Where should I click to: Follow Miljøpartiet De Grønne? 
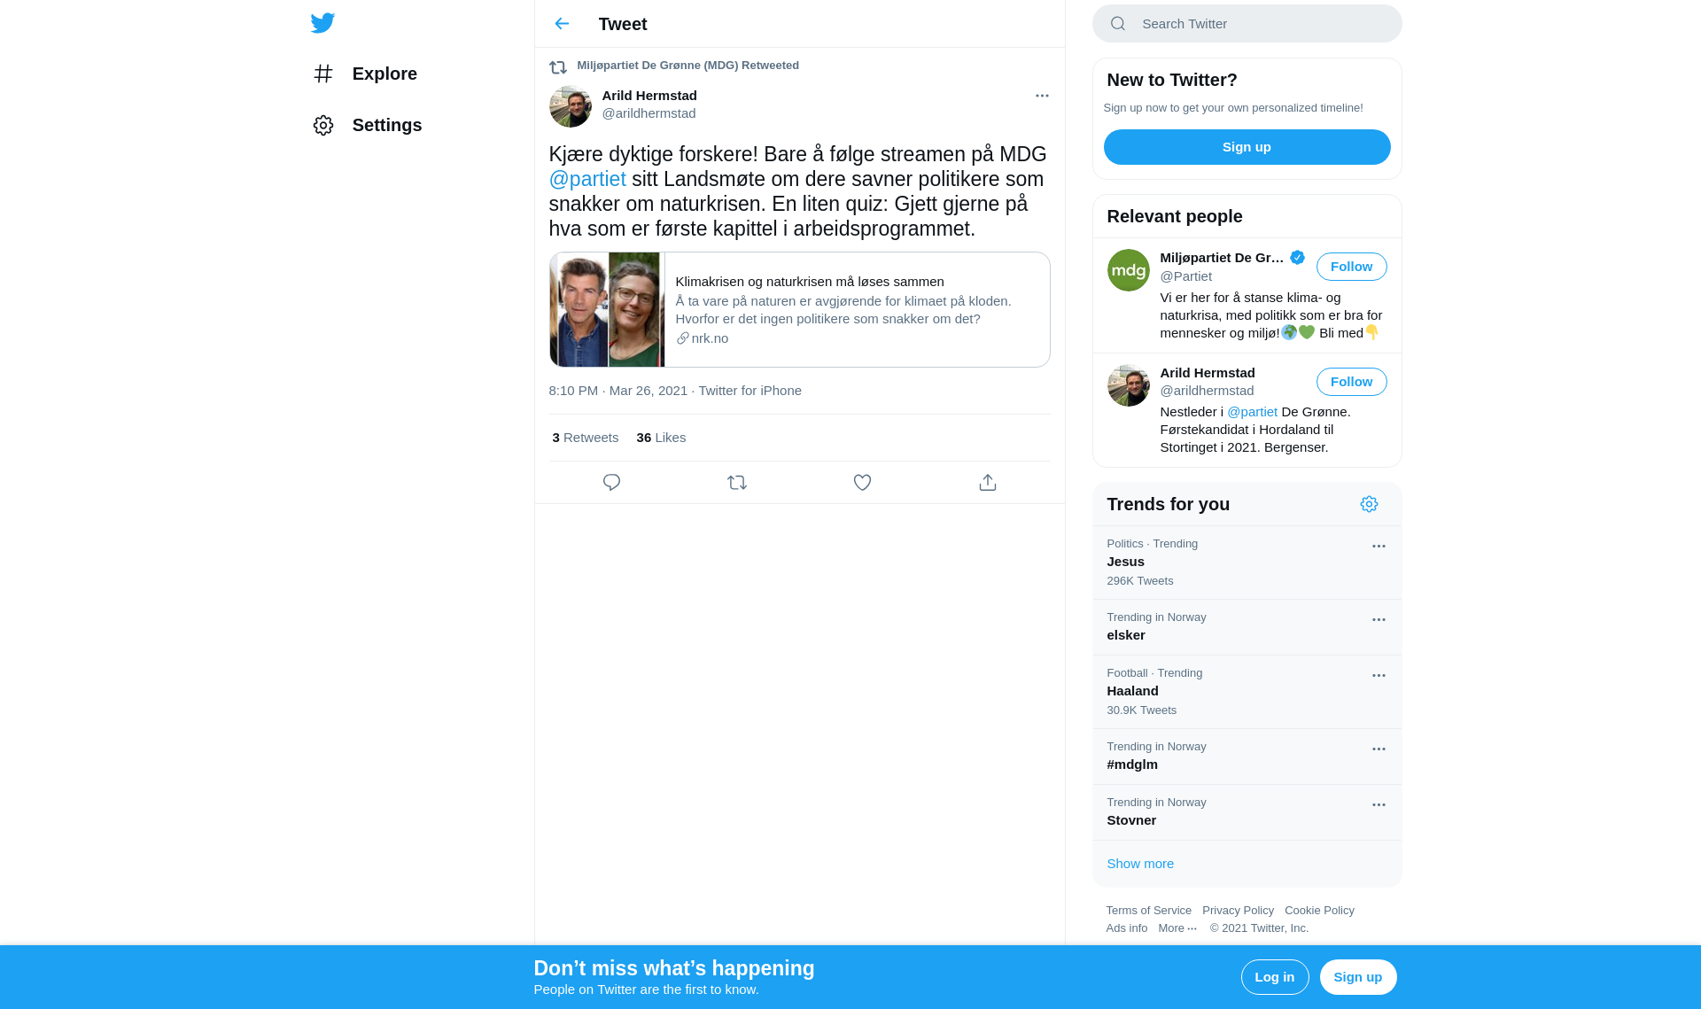point(1351,267)
